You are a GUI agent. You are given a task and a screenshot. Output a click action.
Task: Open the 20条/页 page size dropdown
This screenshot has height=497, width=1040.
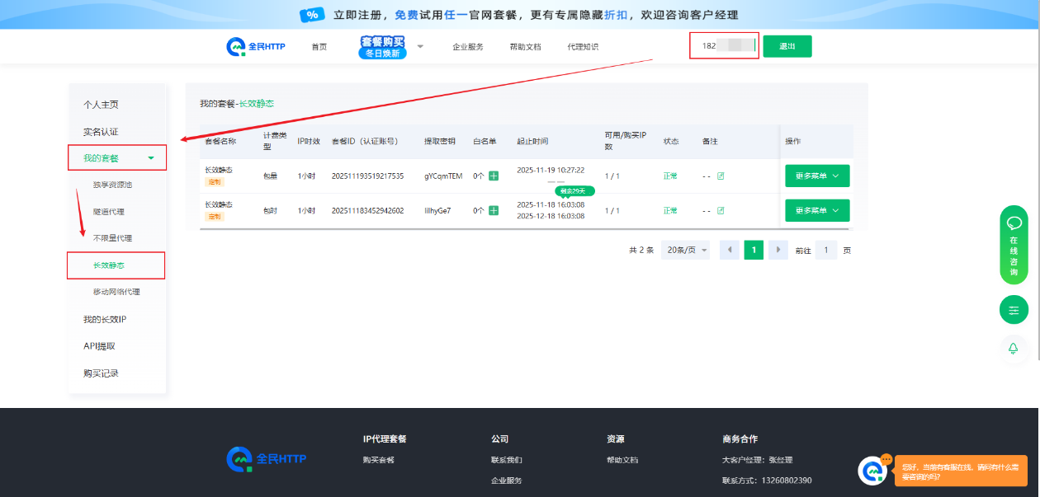[x=686, y=250]
